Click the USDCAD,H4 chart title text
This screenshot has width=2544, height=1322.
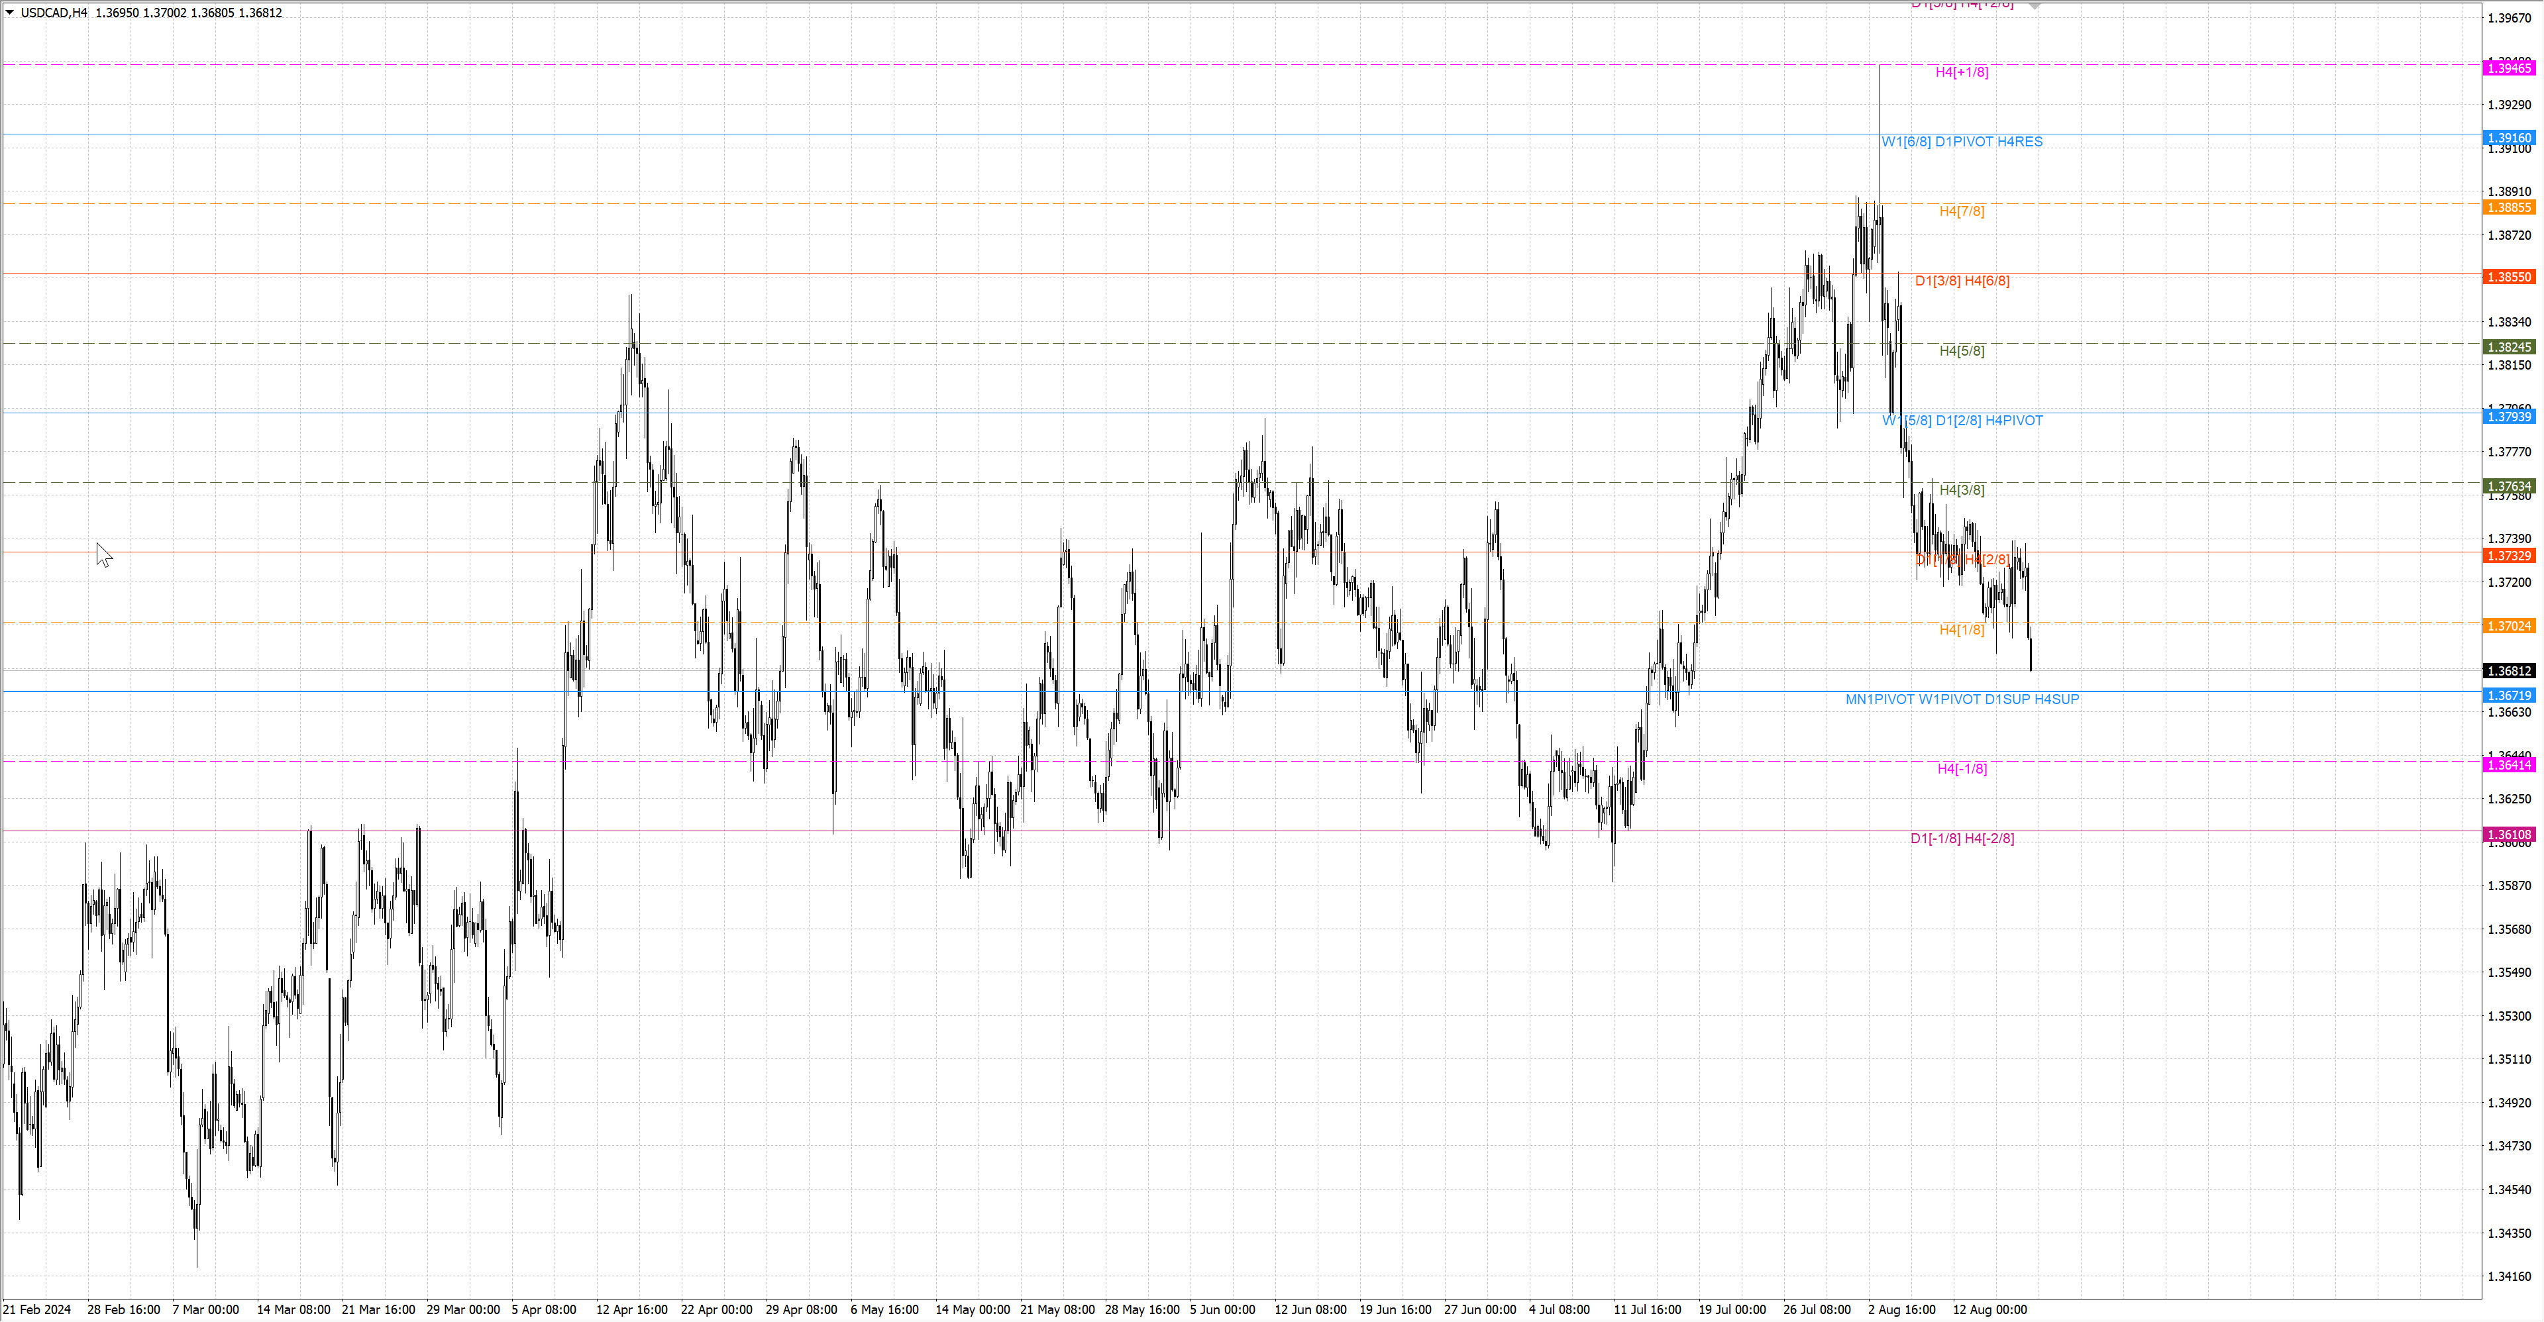tap(53, 13)
